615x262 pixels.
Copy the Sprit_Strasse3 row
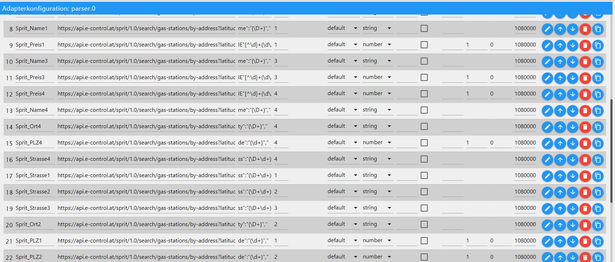[598, 208]
